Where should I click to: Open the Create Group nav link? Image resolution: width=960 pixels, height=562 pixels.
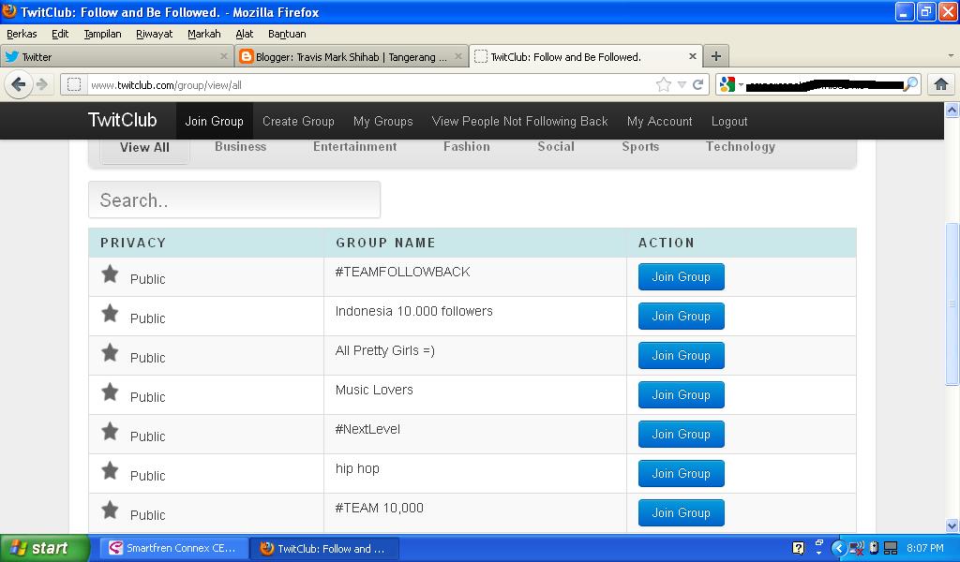coord(298,121)
